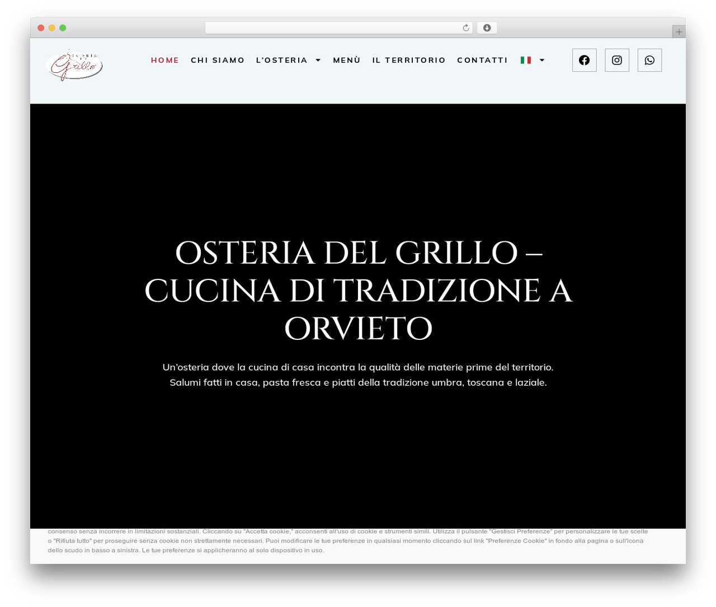Open the Menù page
The width and height of the screenshot is (716, 607).
(347, 60)
